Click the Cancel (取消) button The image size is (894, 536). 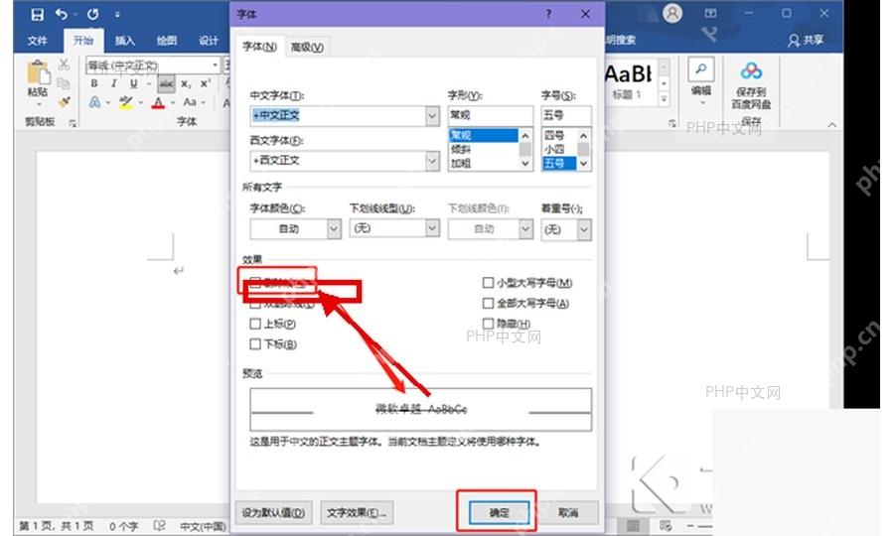click(x=568, y=512)
